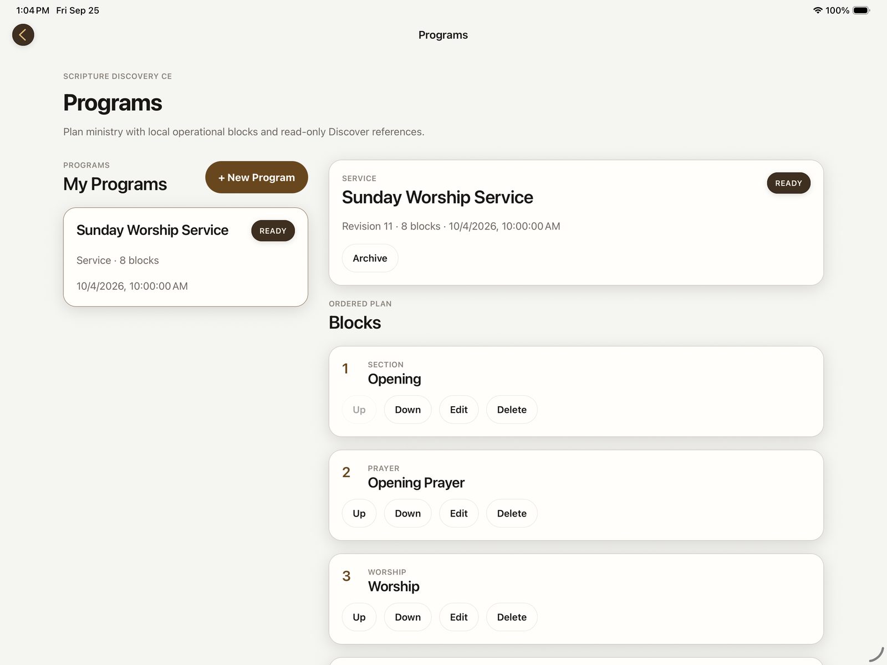This screenshot has height=665, width=887.
Task: Move the Opening Prayer block down
Action: pyautogui.click(x=408, y=513)
